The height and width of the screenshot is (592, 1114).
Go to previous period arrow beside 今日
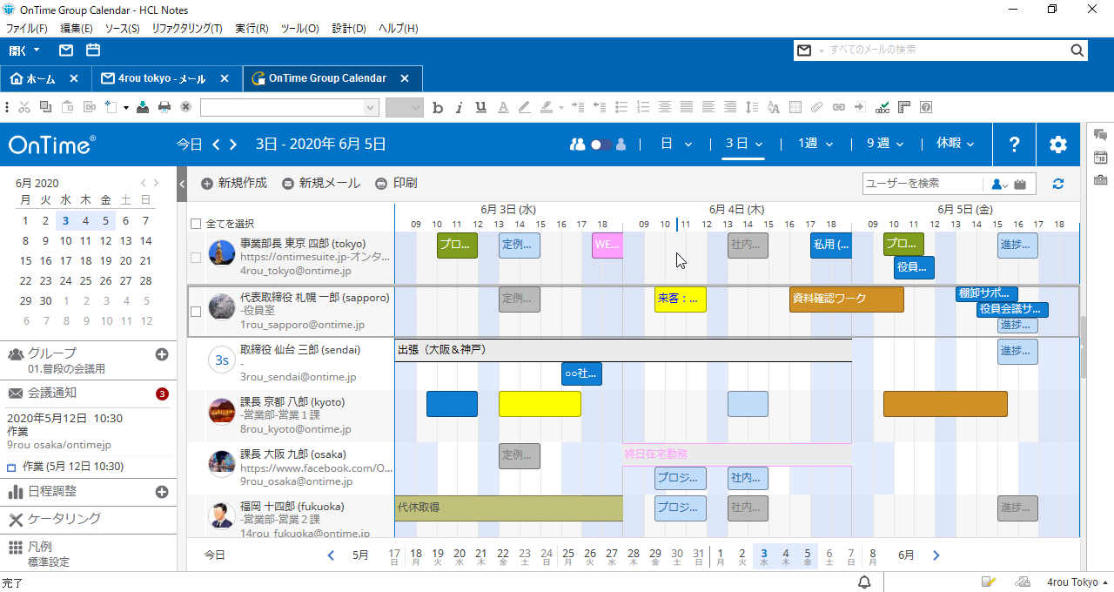click(x=218, y=145)
